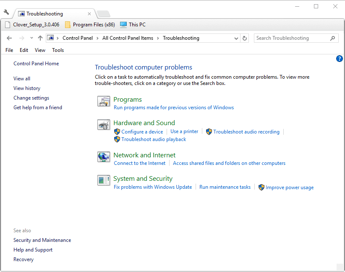Open Clover wrench settings icon
Image resolution: width=345 pixels, height=272 pixels.
pyautogui.click(x=6, y=12)
